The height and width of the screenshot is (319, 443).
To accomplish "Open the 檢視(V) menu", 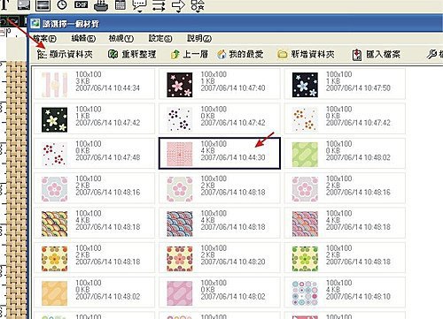I will (121, 38).
